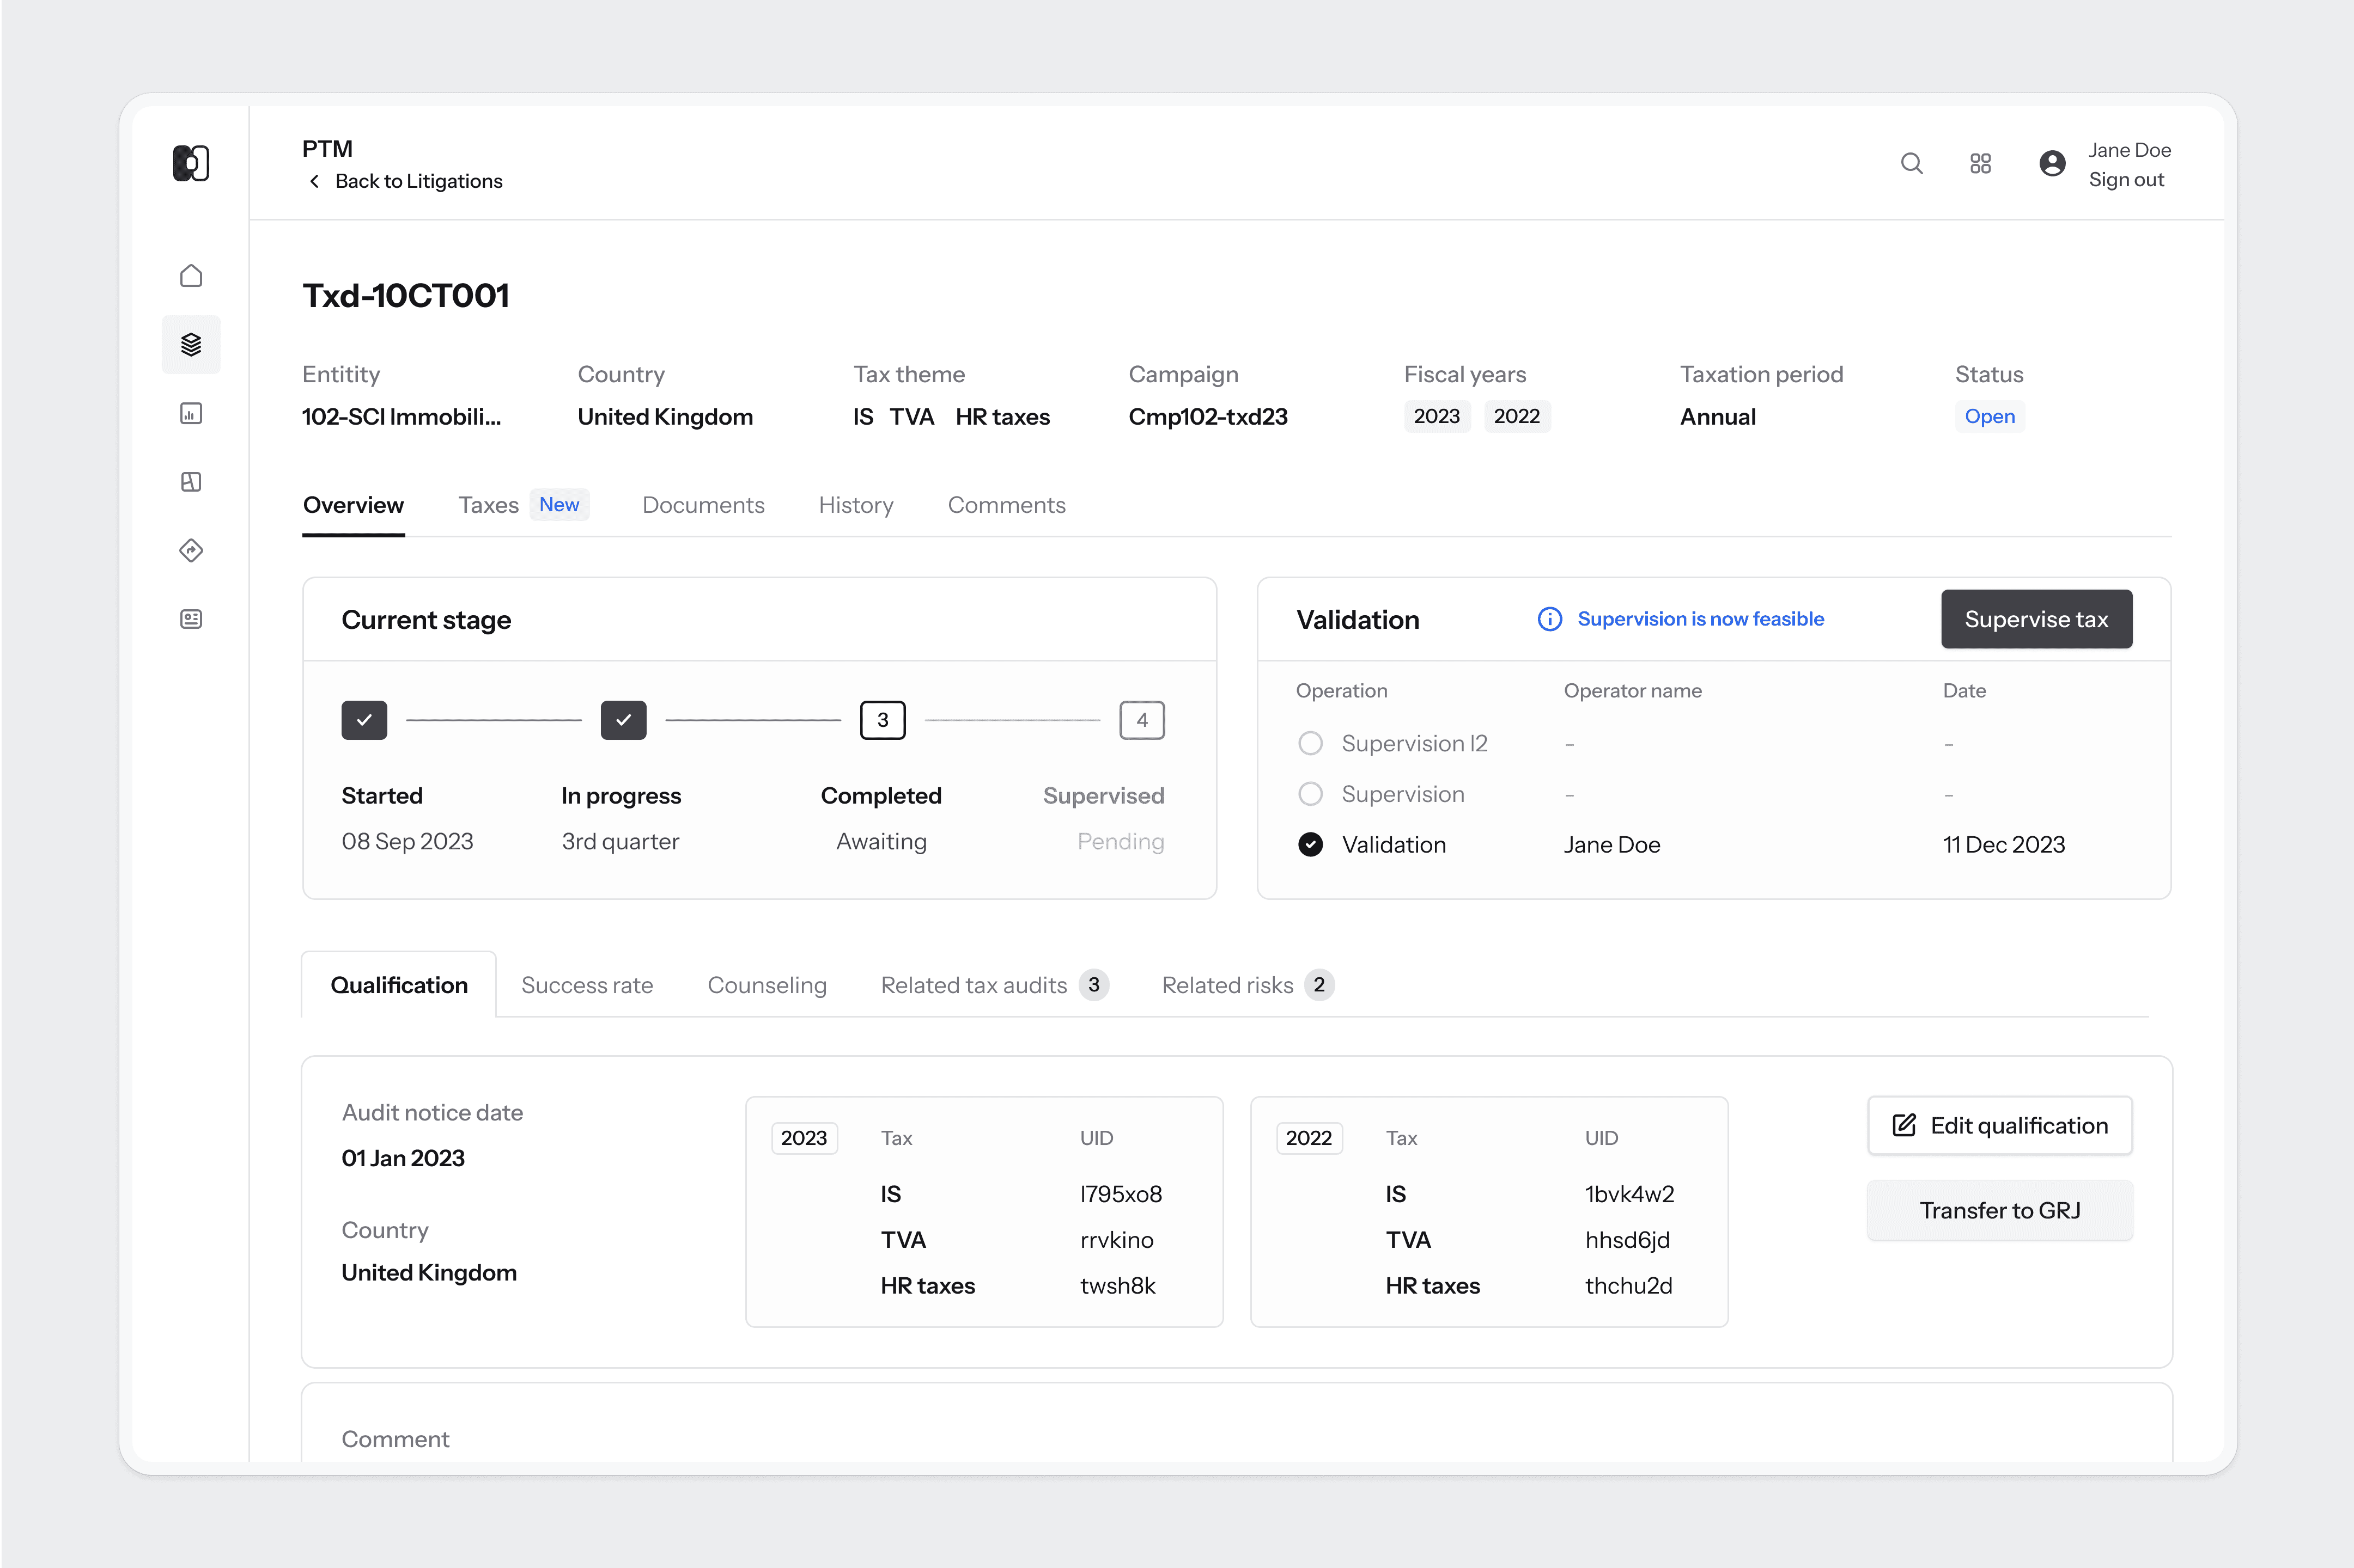Click the home icon in sidebar
Image resolution: width=2354 pixels, height=1568 pixels.
[x=191, y=276]
